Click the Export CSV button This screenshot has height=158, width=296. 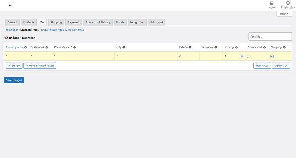point(281,66)
